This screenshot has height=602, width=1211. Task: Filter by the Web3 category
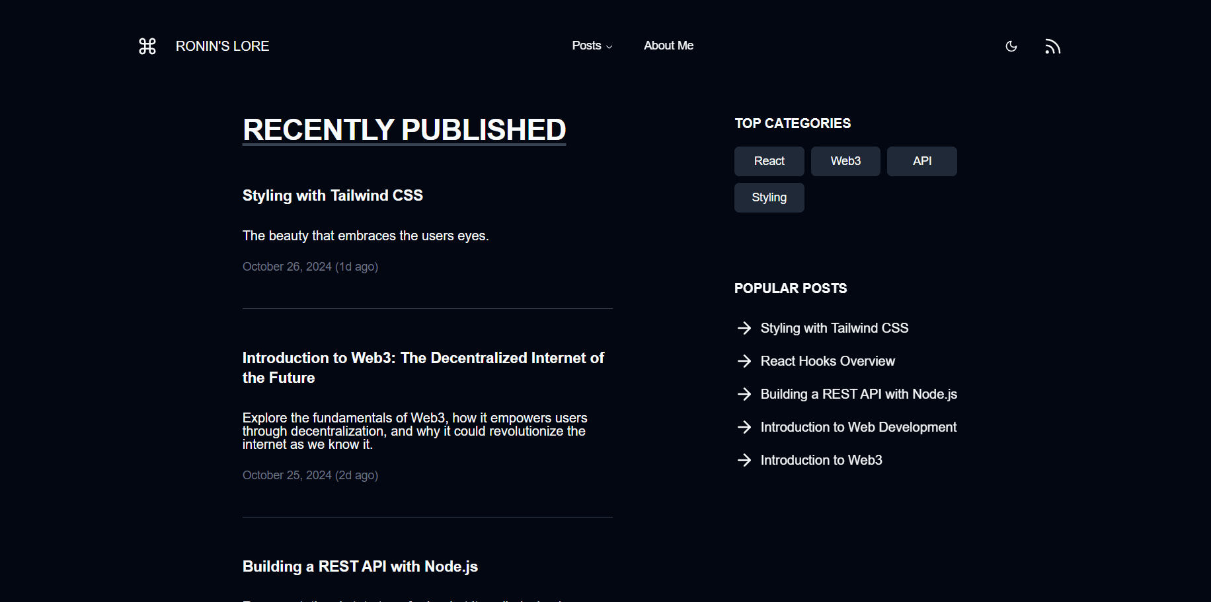tap(845, 161)
